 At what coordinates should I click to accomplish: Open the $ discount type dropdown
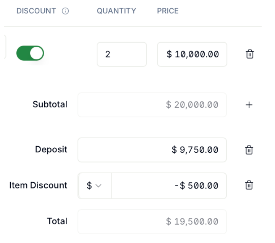(x=94, y=185)
